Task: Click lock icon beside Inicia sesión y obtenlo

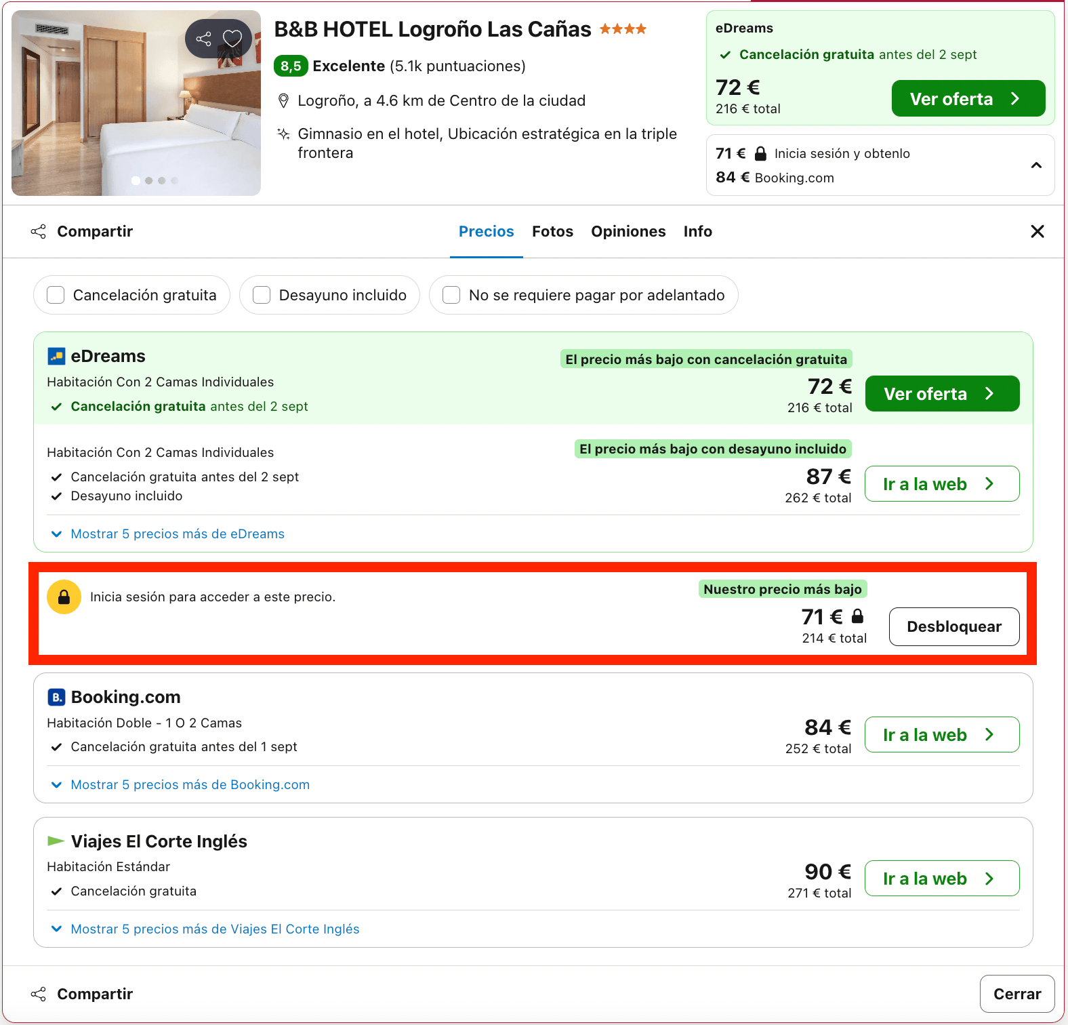Action: click(760, 154)
